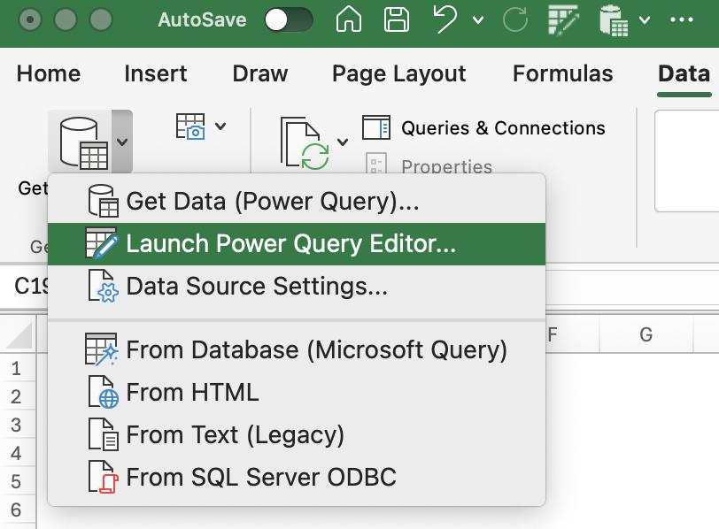Viewport: 719px width, 529px height.
Task: Choose From Text (Legacy)
Action: pos(297,435)
